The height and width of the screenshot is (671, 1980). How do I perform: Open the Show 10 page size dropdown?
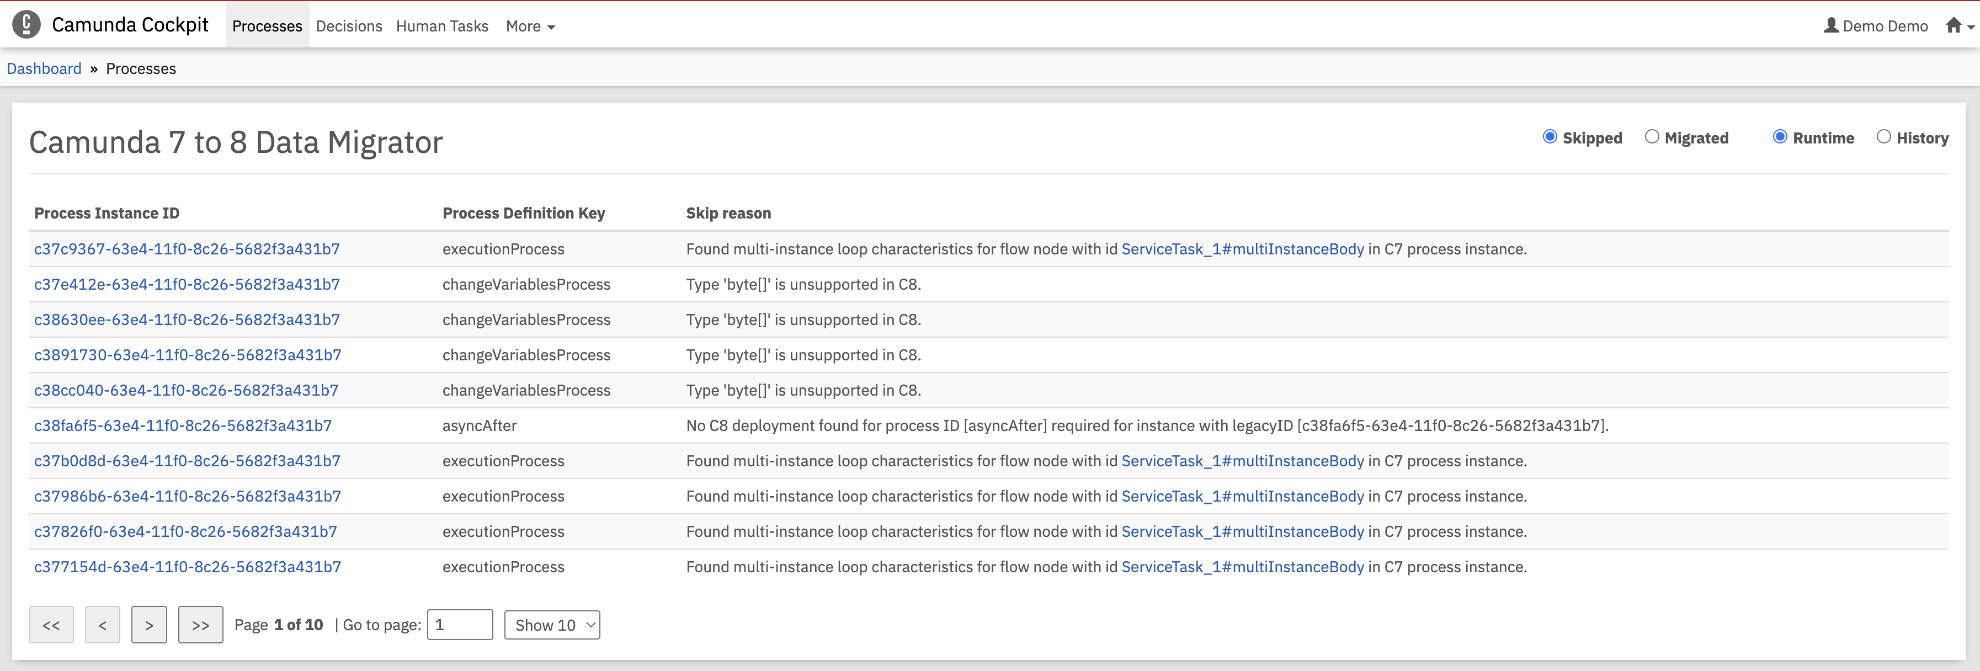pyautogui.click(x=552, y=625)
